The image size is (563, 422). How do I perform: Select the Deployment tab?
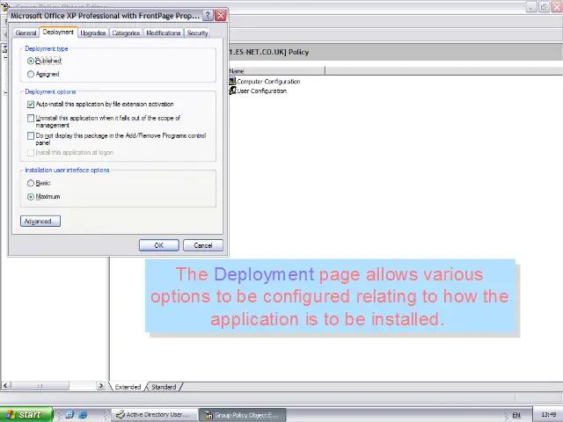(x=58, y=32)
